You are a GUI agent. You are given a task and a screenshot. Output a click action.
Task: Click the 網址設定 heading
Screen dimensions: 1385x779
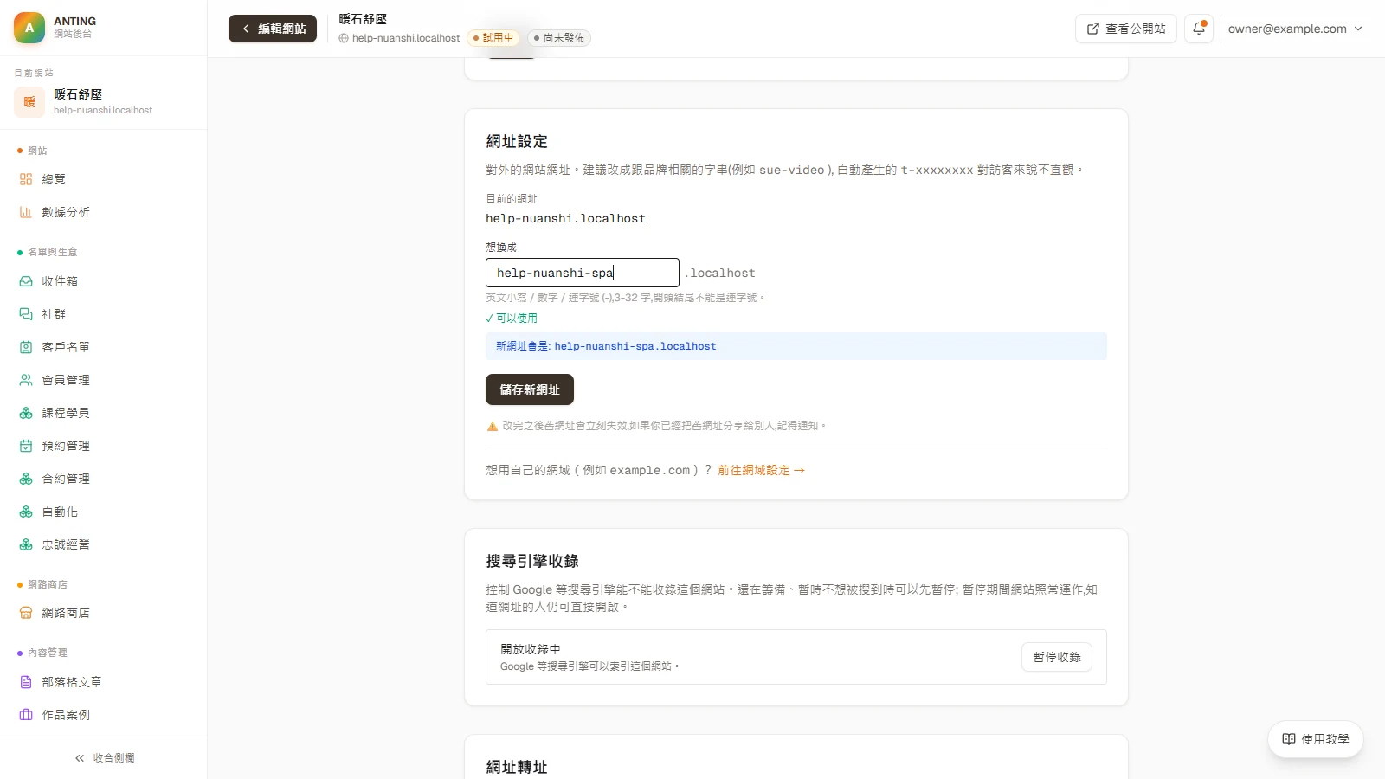[517, 141]
